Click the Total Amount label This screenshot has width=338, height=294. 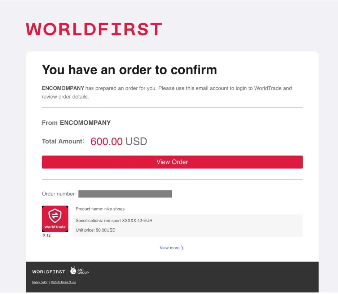(63, 141)
